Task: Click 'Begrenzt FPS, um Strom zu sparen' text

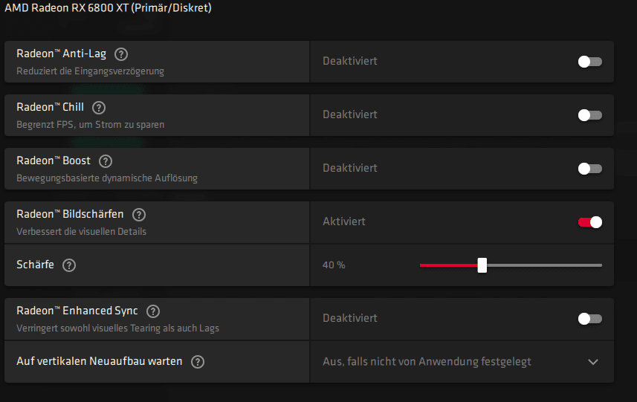Action: (x=90, y=125)
